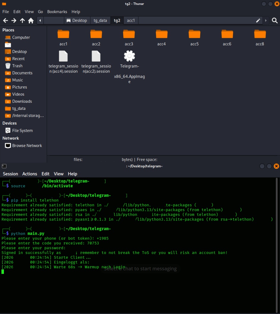The height and width of the screenshot is (314, 280).
Task: Click the search magnifier icon in Thunar
Action: [275, 21]
